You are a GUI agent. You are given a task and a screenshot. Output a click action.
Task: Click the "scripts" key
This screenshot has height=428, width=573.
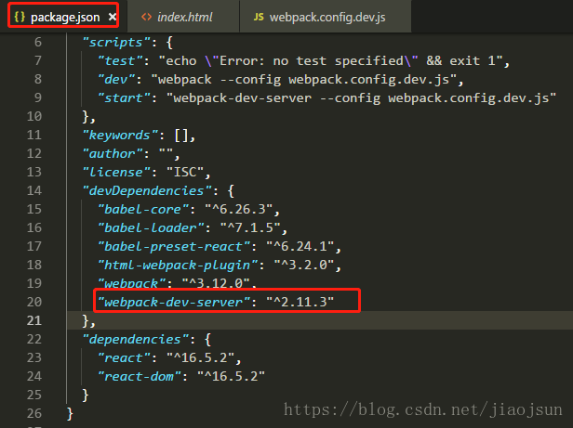(116, 43)
